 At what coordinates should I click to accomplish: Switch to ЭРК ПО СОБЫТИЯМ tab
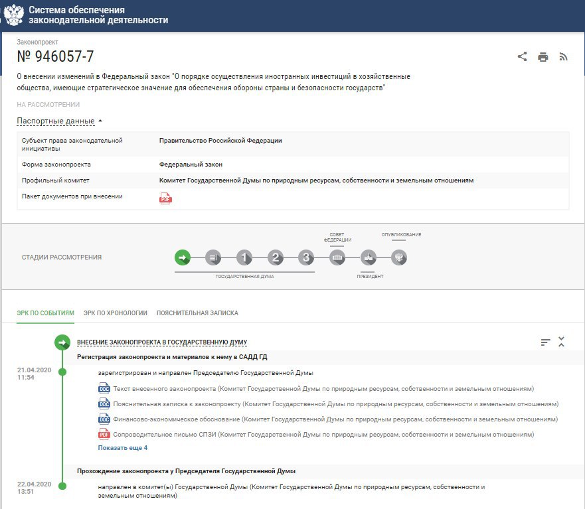coord(46,313)
